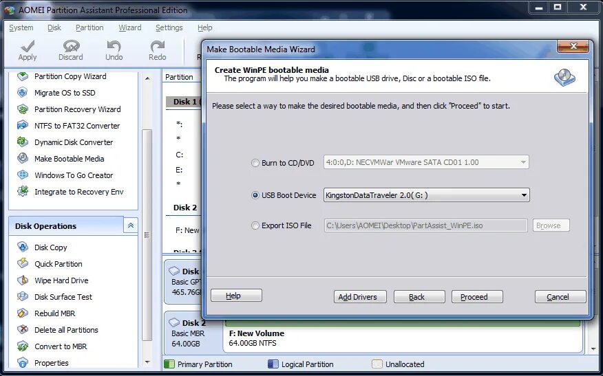Screen dimensions: 603x376
Task: Go Back in the wizard
Action: point(419,297)
